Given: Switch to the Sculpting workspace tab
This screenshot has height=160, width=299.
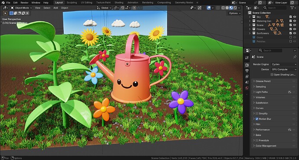Looking at the screenshot, I should pos(71,3).
